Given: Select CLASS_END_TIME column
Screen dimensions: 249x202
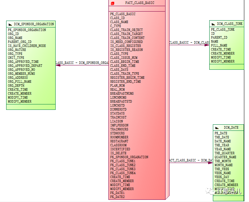Looking at the screenshot, I should point(123,65).
